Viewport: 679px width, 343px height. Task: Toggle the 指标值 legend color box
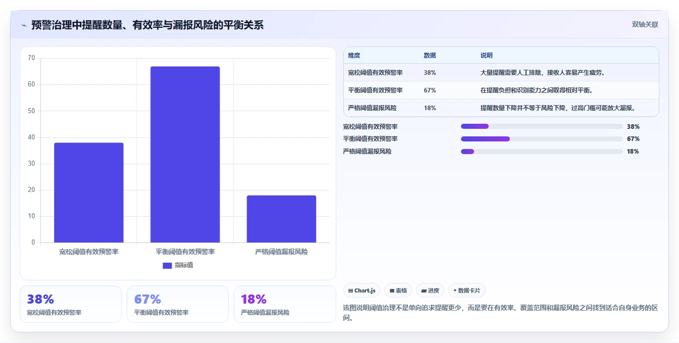tap(167, 266)
